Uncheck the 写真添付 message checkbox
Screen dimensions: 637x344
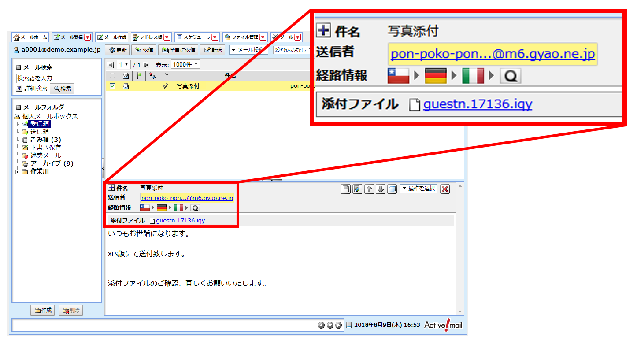(x=111, y=86)
